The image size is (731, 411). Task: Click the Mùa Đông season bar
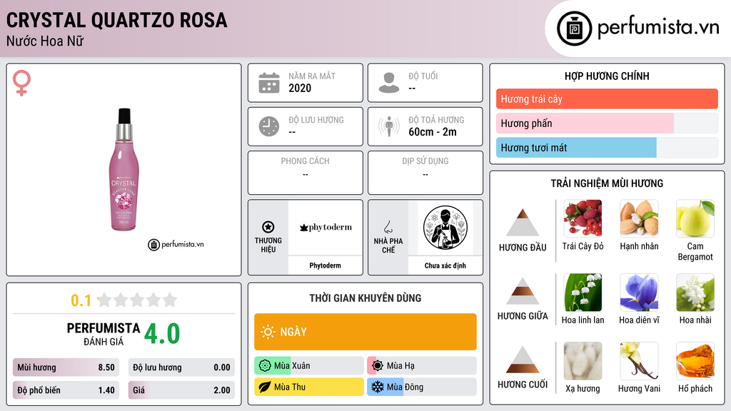point(422,387)
